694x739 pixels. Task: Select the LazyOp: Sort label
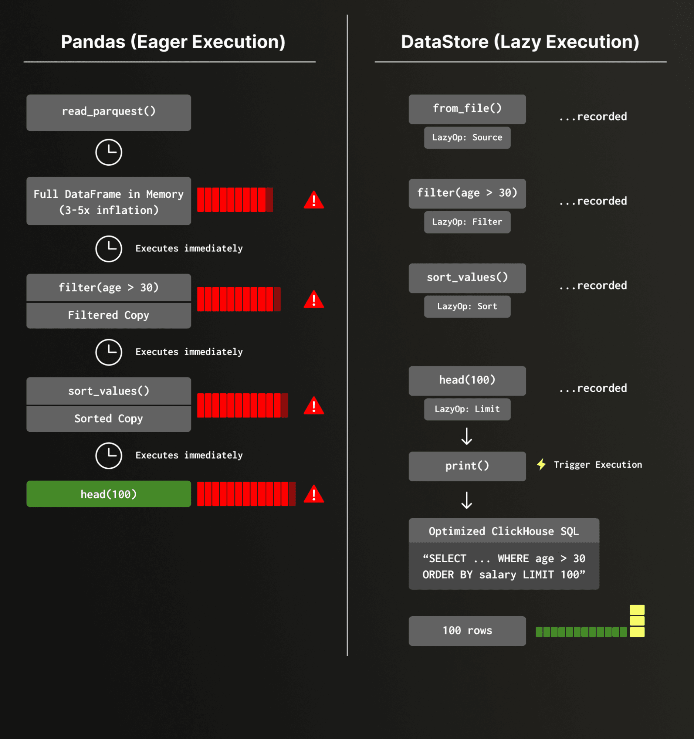coord(467,306)
